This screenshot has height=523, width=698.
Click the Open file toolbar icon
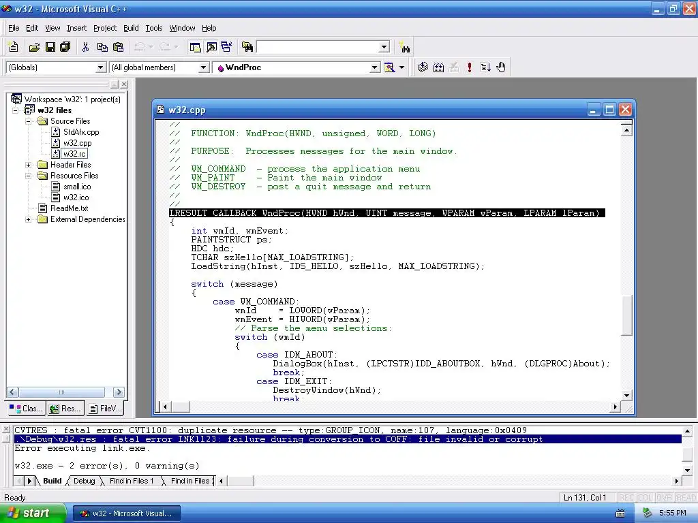[34, 47]
